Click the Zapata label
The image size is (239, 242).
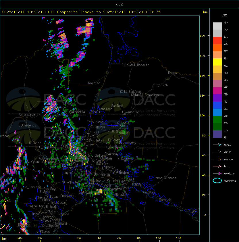tap(64, 214)
